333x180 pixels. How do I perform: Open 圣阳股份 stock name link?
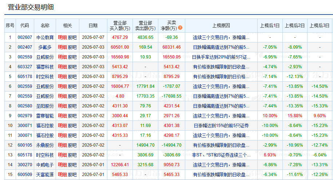tap(45, 106)
